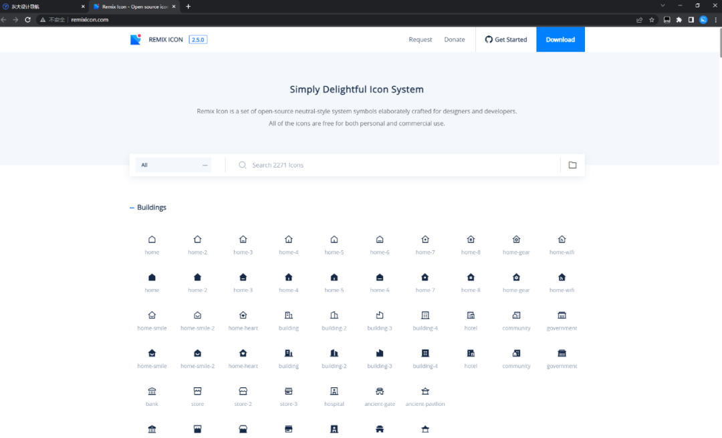Select the outline home-smile-2 icon
Screen dimensions: 722x438
coord(197,315)
